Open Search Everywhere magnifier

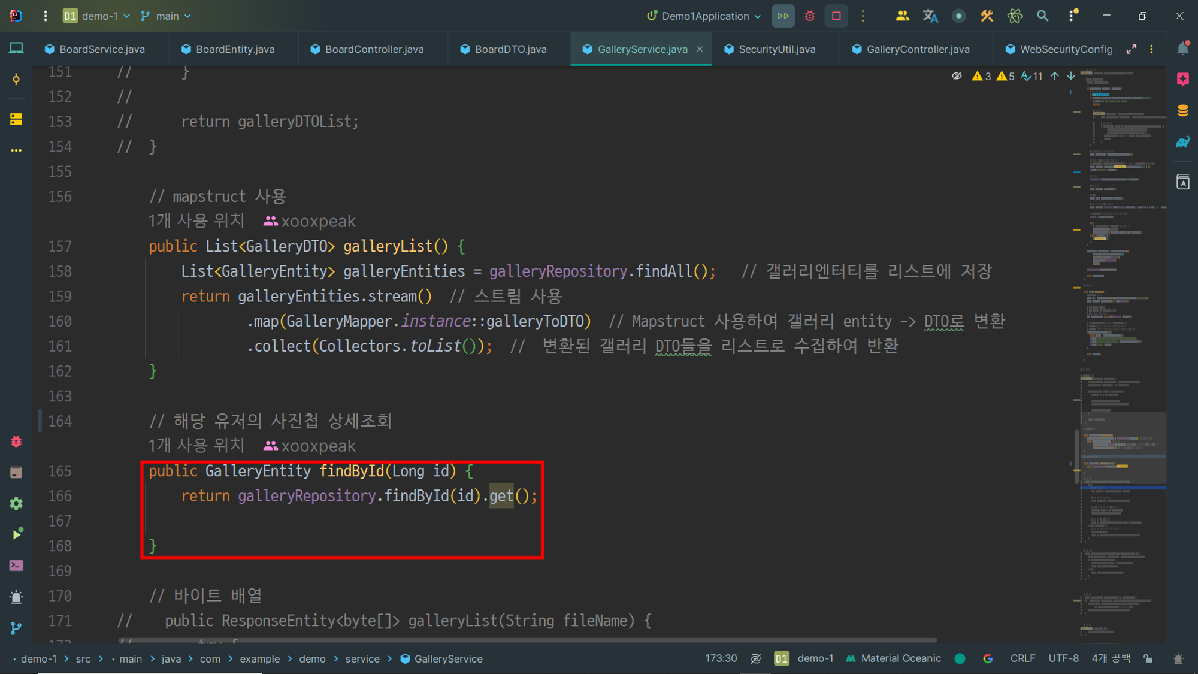1043,16
